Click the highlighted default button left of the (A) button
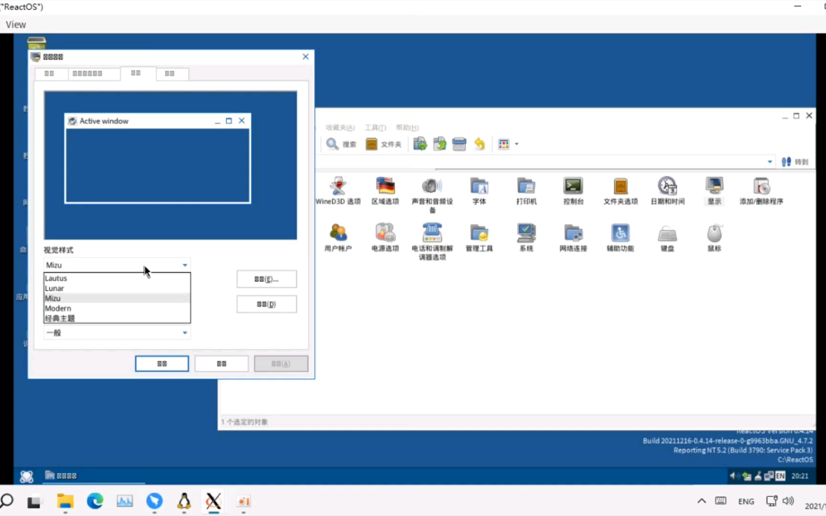The width and height of the screenshot is (826, 516). [162, 364]
